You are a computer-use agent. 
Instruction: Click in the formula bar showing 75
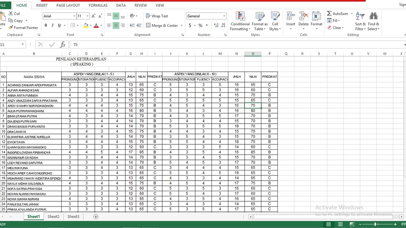tap(236, 44)
